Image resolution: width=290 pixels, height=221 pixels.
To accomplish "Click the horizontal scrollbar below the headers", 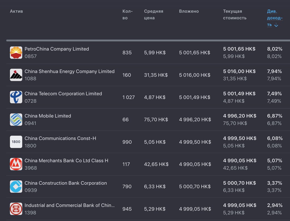I will click(x=148, y=40).
